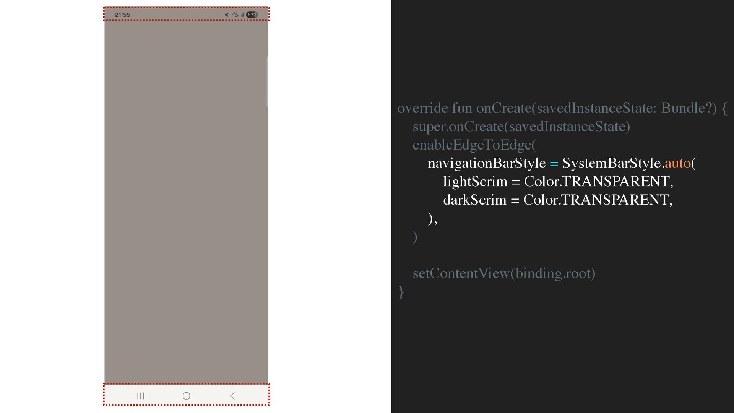
Task: Click the 'override fun onCreate' code line
Action: click(x=562, y=108)
